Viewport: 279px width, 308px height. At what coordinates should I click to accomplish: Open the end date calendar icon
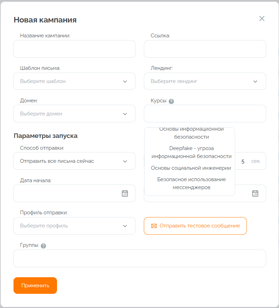pyautogui.click(x=255, y=193)
